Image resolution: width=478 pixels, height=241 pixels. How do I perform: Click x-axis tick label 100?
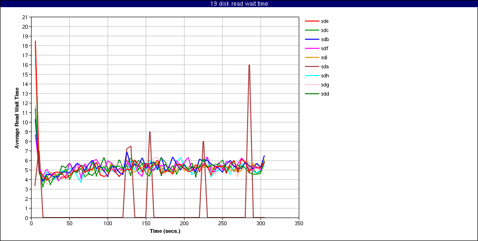point(108,223)
